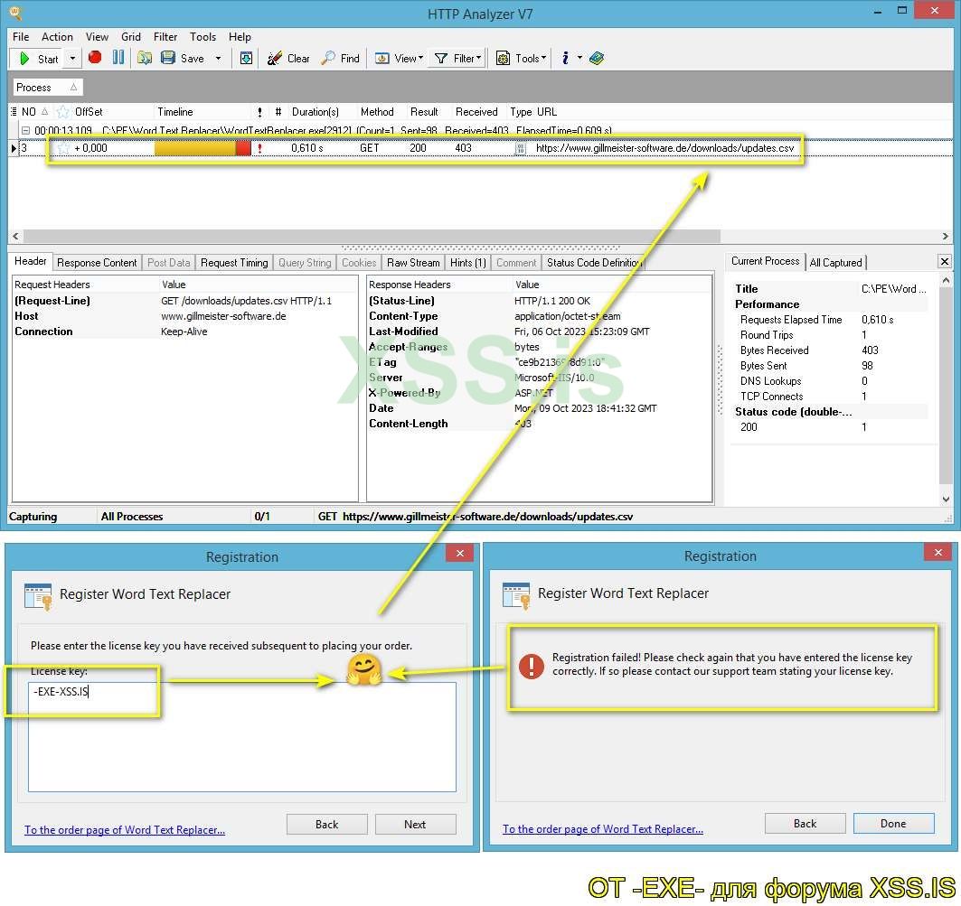Viewport: 961px width, 906px height.
Task: Click the Process grouping column chip
Action: 47,88
